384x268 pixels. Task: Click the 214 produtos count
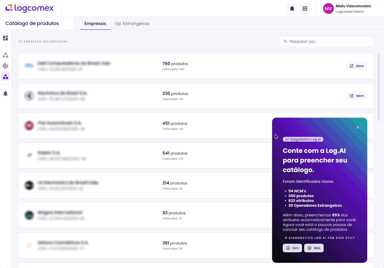point(175,183)
